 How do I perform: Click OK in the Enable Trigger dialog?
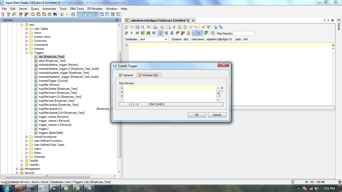(197, 115)
